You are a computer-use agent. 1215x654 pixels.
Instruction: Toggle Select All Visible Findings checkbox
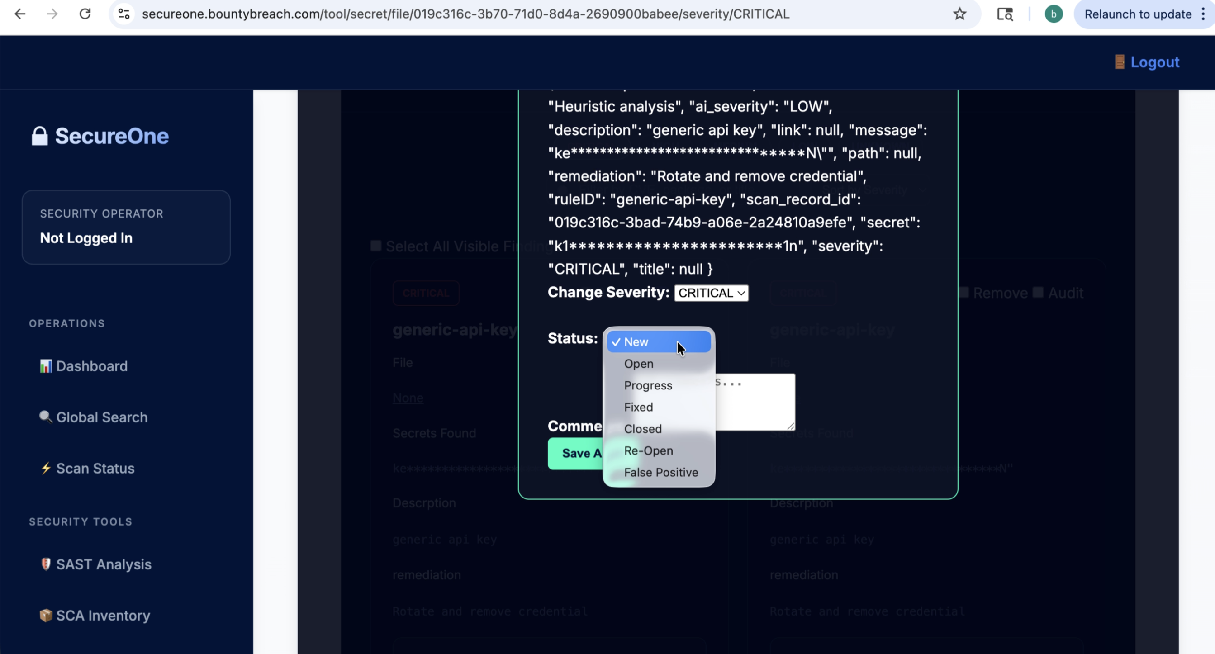376,246
